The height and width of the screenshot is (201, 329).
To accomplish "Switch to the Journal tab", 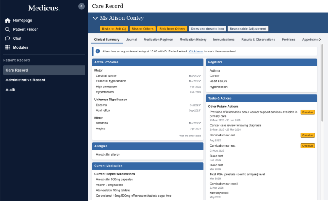I will click(132, 40).
